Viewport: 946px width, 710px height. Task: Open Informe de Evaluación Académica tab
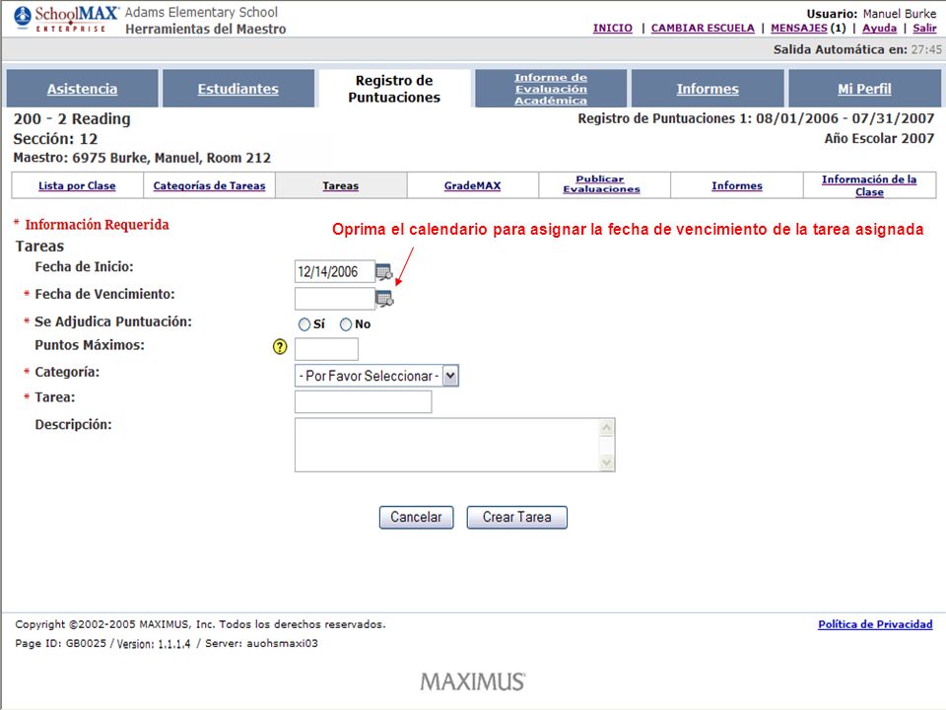(551, 89)
